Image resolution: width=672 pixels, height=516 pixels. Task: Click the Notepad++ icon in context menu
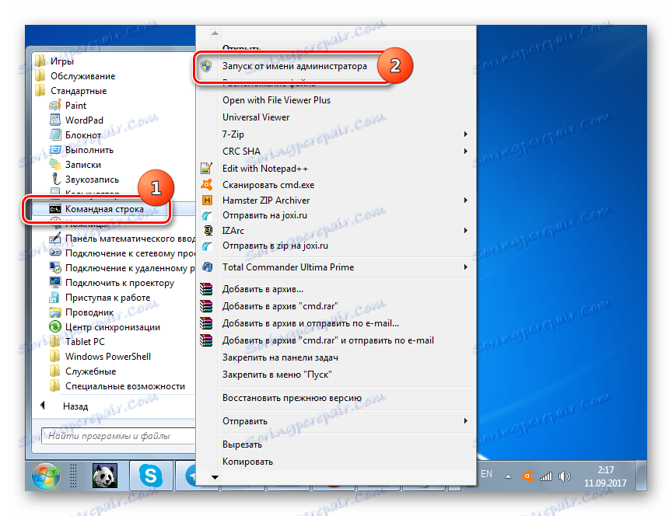point(207,169)
